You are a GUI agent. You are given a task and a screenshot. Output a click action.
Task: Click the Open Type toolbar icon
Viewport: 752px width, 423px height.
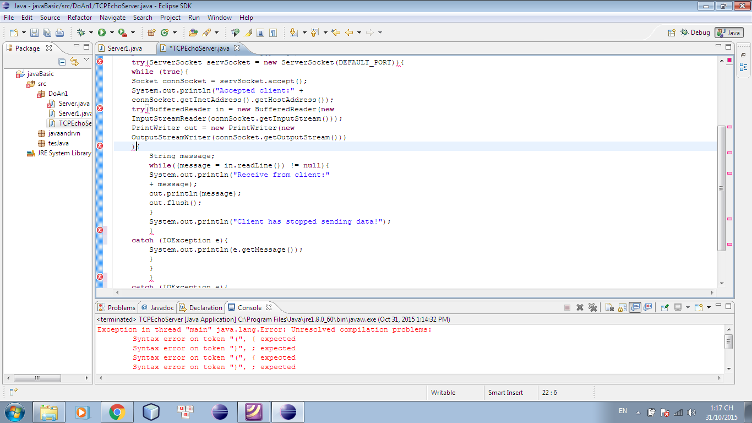coord(193,32)
